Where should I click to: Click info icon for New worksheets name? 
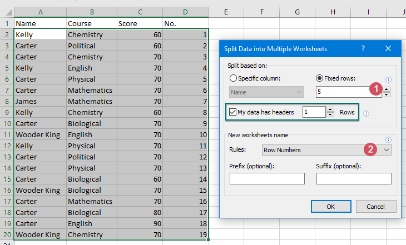pos(388,139)
